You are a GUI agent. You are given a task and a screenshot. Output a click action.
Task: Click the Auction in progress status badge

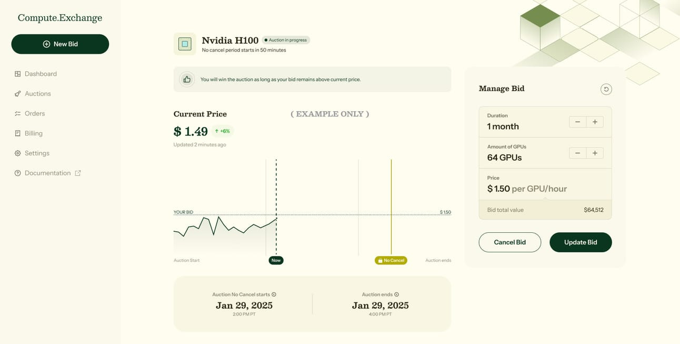pyautogui.click(x=286, y=40)
